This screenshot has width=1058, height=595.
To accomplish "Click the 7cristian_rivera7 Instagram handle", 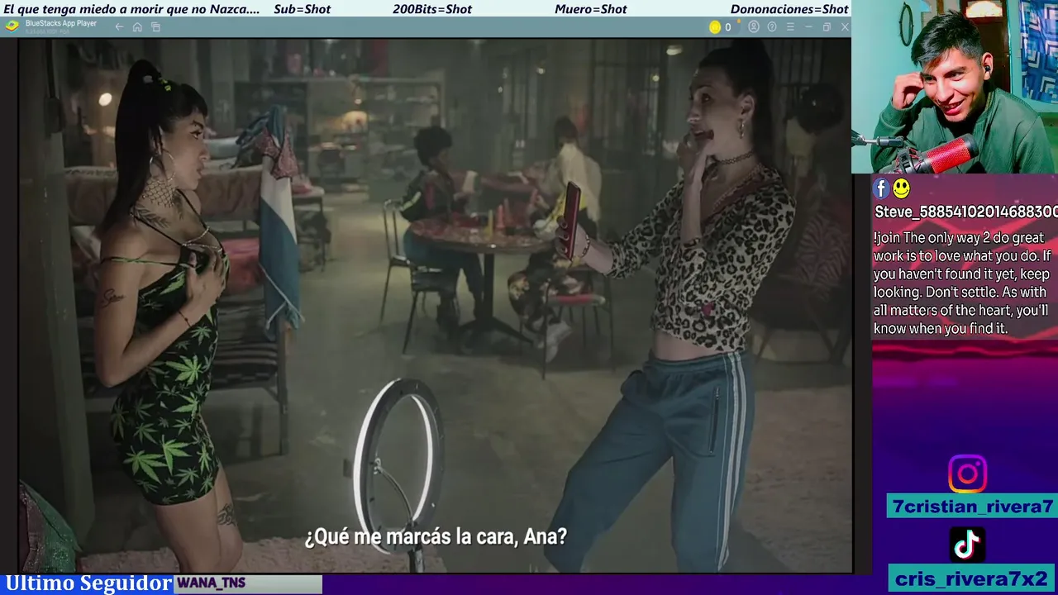I will click(973, 507).
